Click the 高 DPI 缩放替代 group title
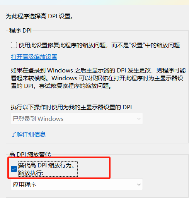The image size is (189, 198). pyautogui.click(x=30, y=154)
